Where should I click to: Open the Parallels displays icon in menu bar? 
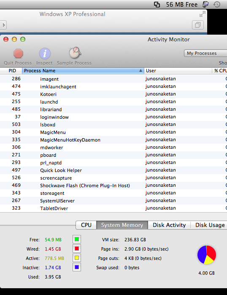[x=205, y=4]
